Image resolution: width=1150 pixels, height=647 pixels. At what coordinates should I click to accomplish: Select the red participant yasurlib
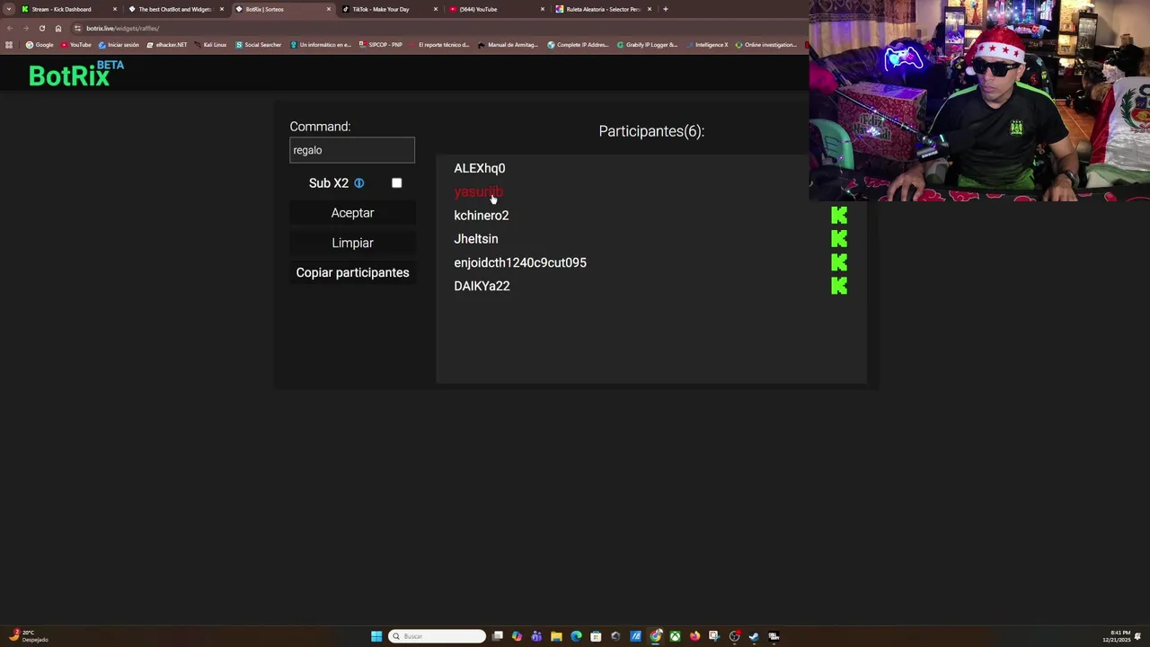479,191
